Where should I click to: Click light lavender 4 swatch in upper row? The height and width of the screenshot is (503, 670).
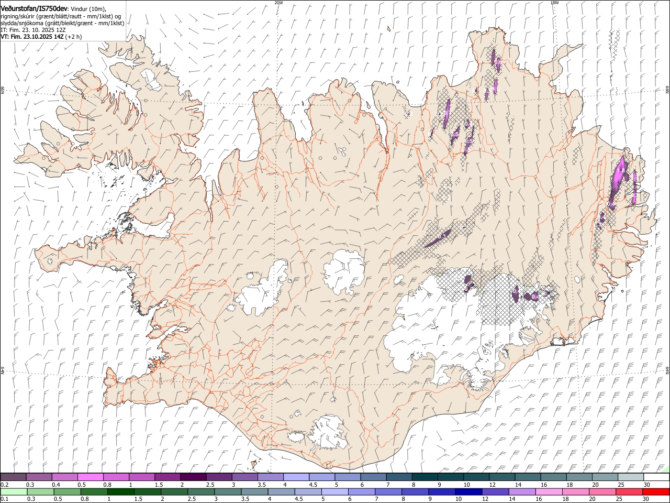[296, 477]
